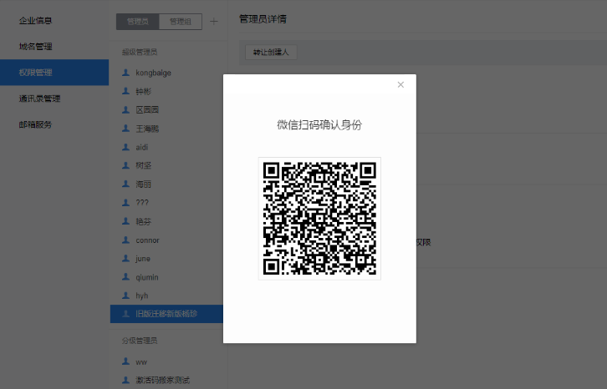Viewport: 607px width, 389px height.
Task: Click the user icon beside 旧版迁移新版杨珍
Action: [125, 314]
